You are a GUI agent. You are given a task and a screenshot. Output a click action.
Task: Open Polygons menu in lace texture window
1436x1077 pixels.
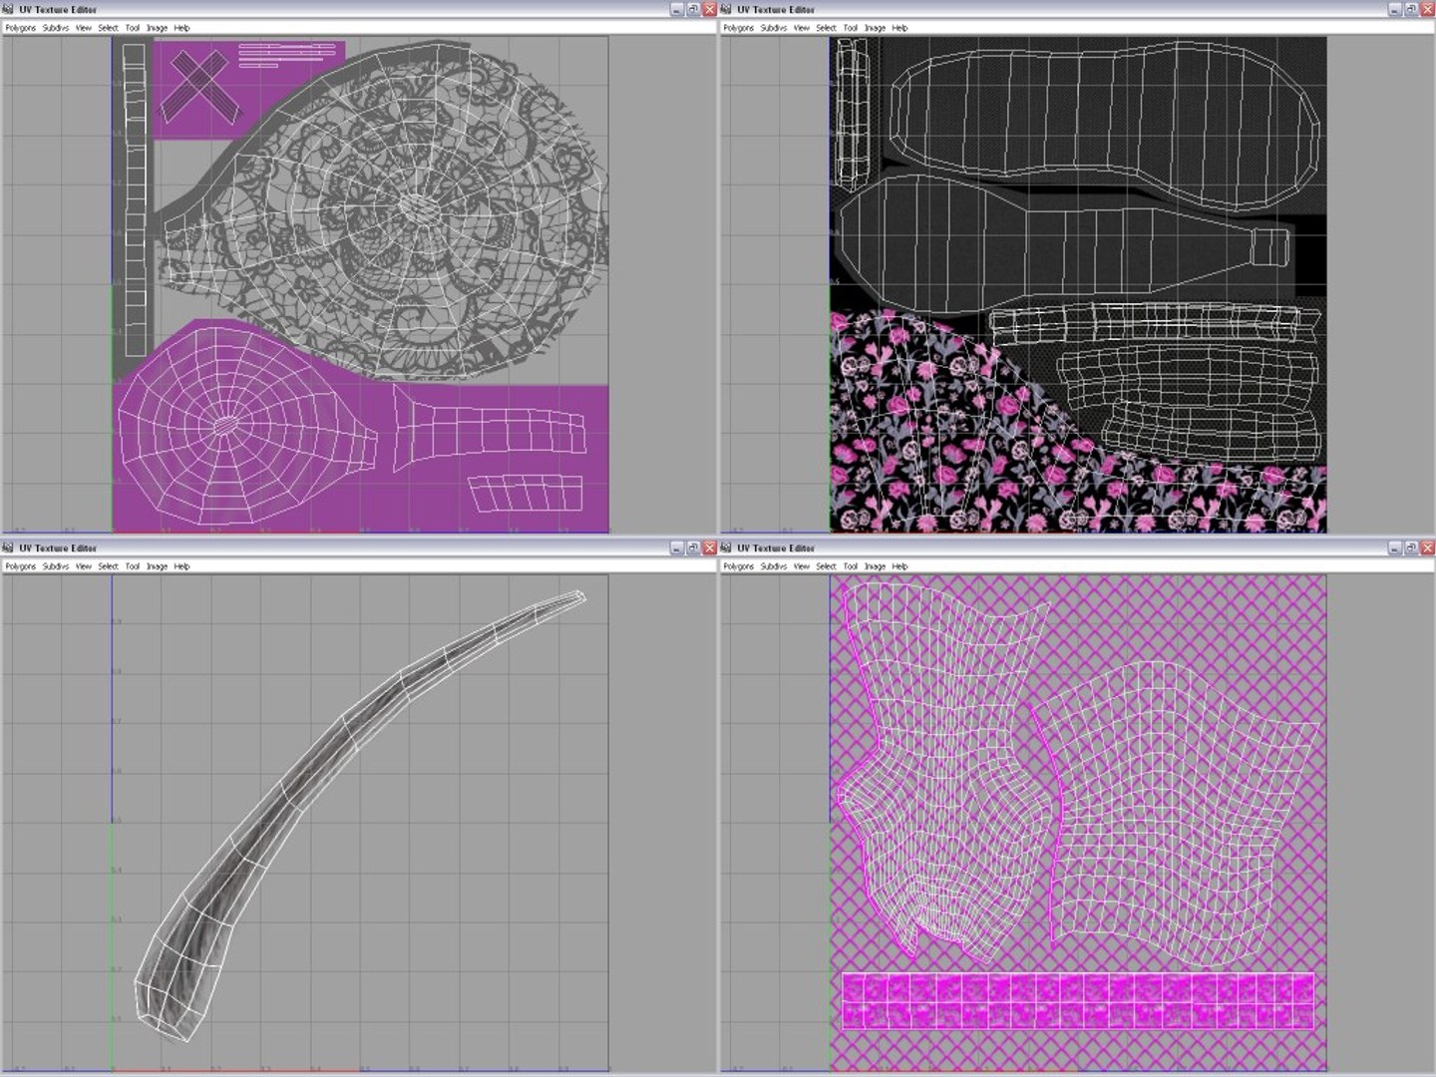[20, 28]
